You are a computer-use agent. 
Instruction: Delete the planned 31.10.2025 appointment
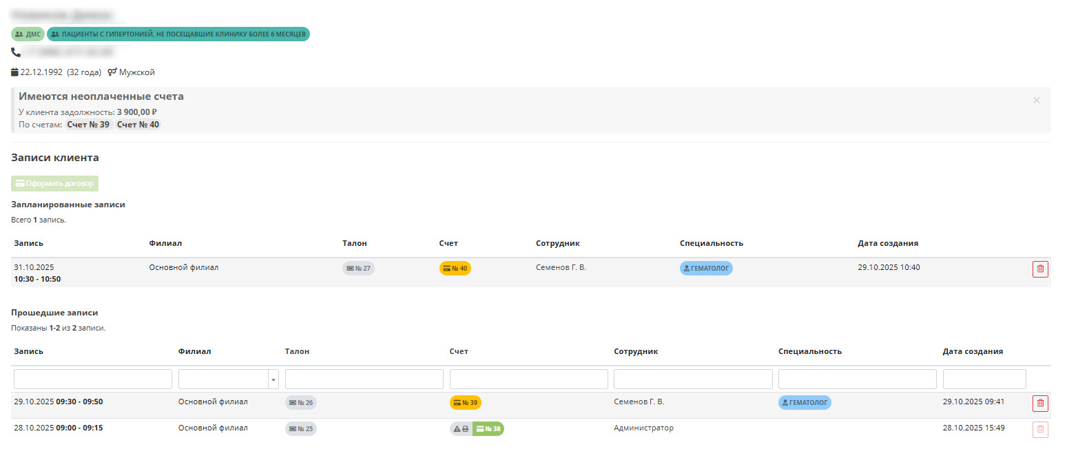[1040, 269]
